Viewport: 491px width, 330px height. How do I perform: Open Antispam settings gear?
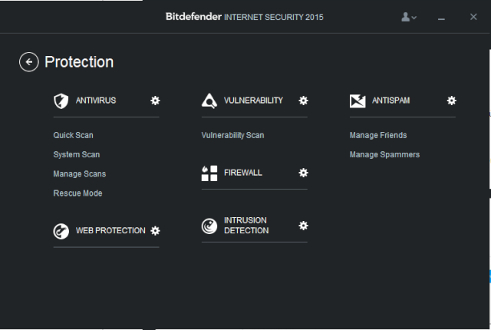451,101
